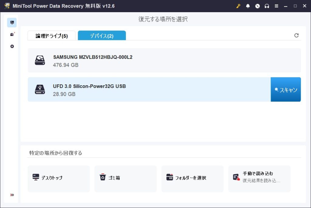Image resolution: width=311 pixels, height=208 pixels.
Task: Open the notifications bell icon
Action: [248, 6]
